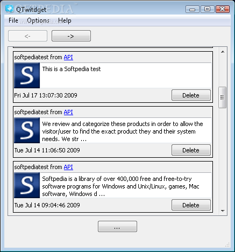Image resolution: width=235 pixels, height=252 pixels.
Task: Click the '...' load more button
Action: coord(117,227)
